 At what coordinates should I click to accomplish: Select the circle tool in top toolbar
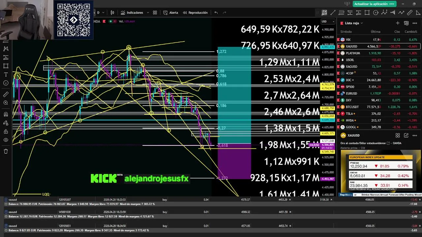376,13
